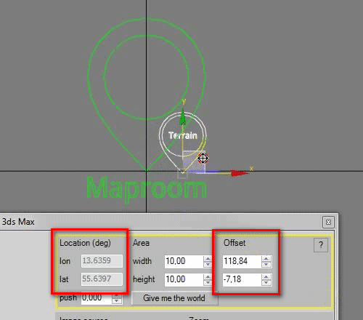
Task: Increase the Area height value
Action: tap(208, 276)
